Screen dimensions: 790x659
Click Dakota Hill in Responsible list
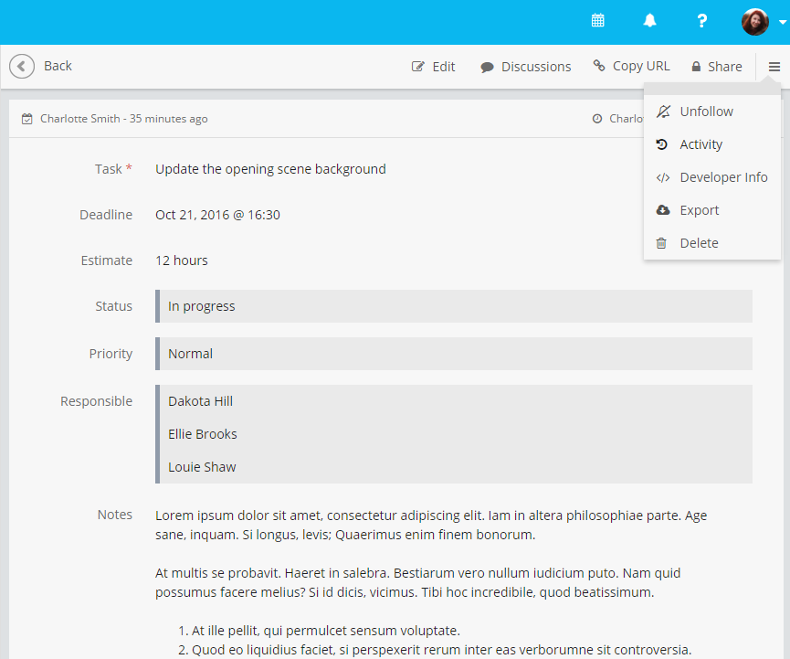tap(200, 401)
